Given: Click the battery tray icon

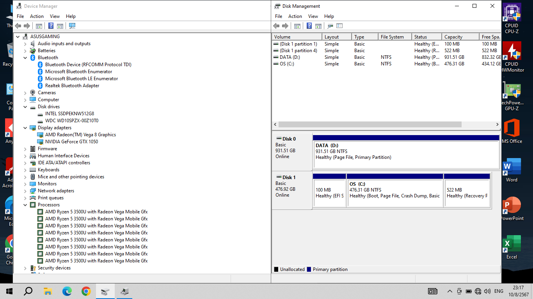Looking at the screenshot, I should coord(469,291).
